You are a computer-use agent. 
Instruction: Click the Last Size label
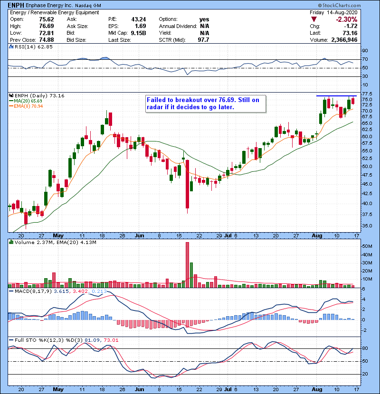tap(119, 40)
